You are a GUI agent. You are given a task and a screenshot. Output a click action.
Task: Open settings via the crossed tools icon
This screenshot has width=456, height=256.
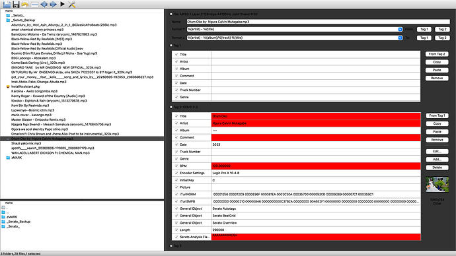tap(72, 5)
